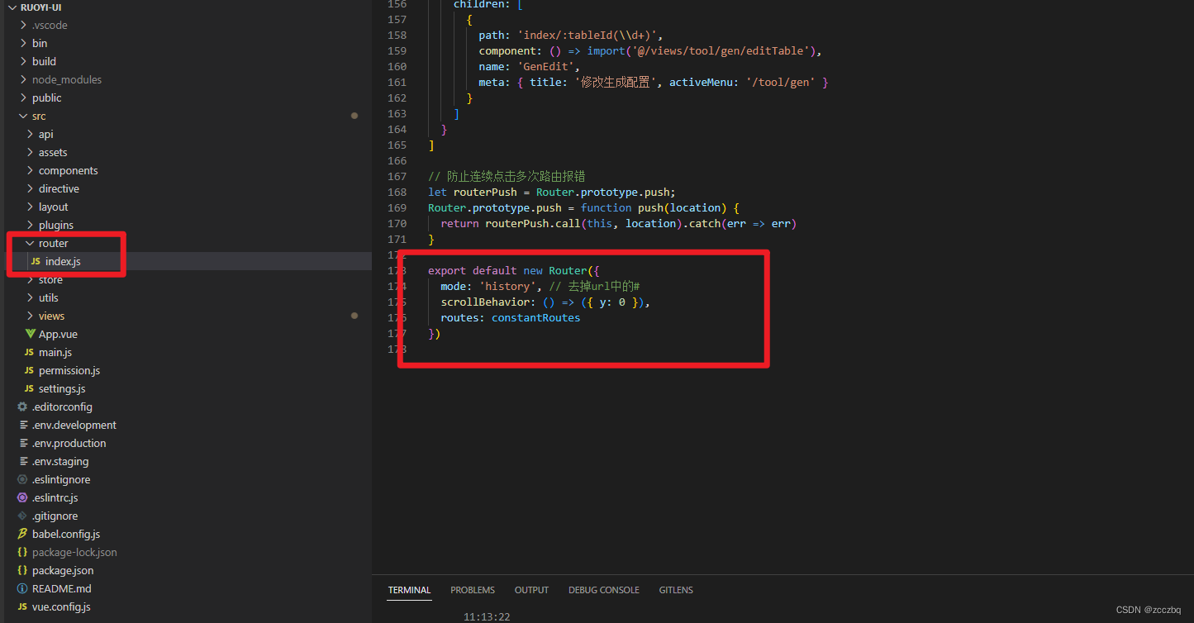Expand the store folder
1194x623 pixels.
[30, 280]
